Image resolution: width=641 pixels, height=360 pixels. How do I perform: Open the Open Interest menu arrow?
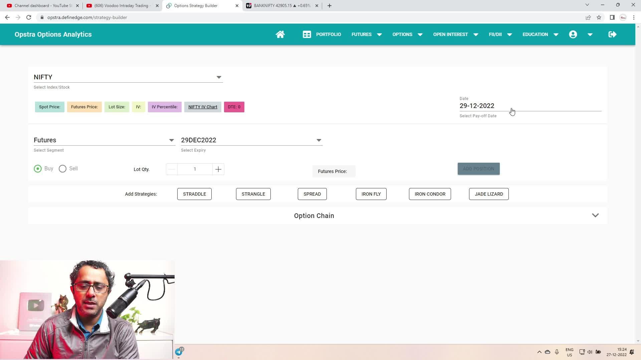pos(476,34)
